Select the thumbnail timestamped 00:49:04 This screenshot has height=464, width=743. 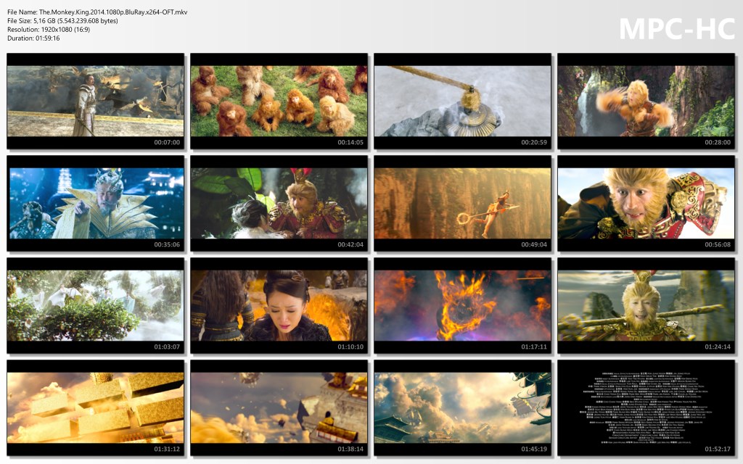tap(462, 203)
